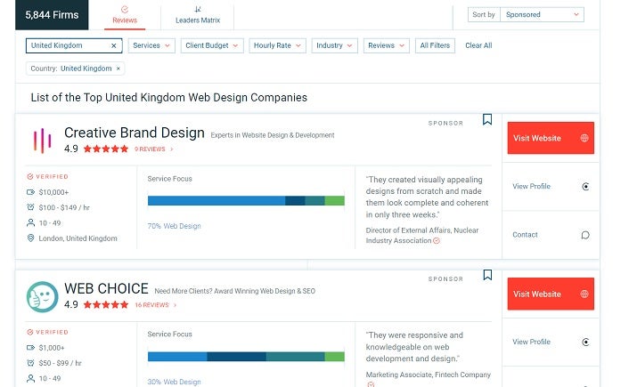
Task: Select the Reviews tab
Action: (x=125, y=15)
